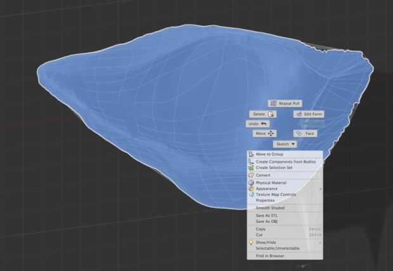Choose Save As OBJ
The height and width of the screenshot is (271, 393).
[285, 222]
